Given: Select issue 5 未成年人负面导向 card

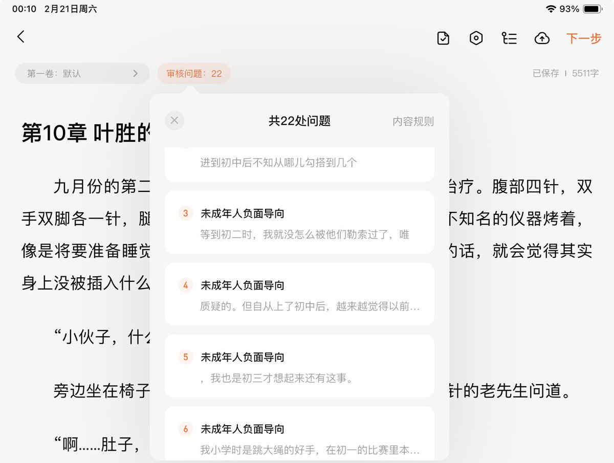Looking at the screenshot, I should tap(299, 366).
